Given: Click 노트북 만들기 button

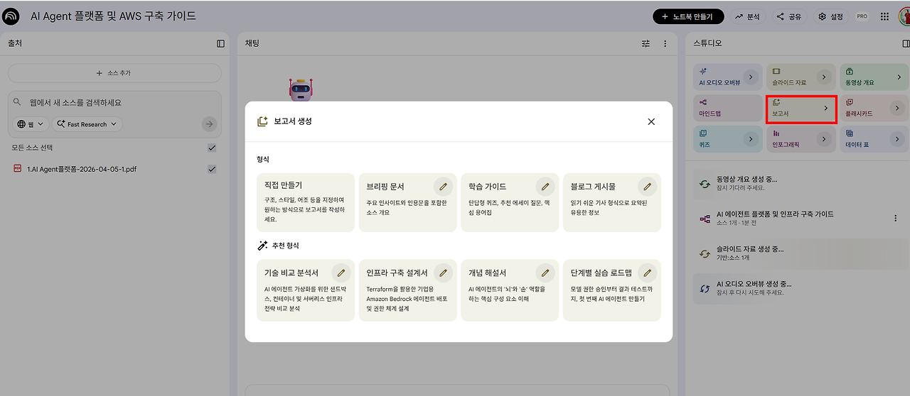Looking at the screenshot, I should 688,16.
